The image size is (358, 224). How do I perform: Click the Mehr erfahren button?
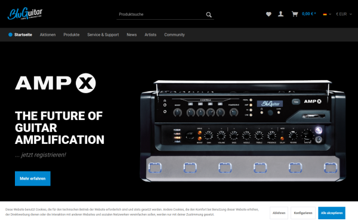[x=33, y=179]
